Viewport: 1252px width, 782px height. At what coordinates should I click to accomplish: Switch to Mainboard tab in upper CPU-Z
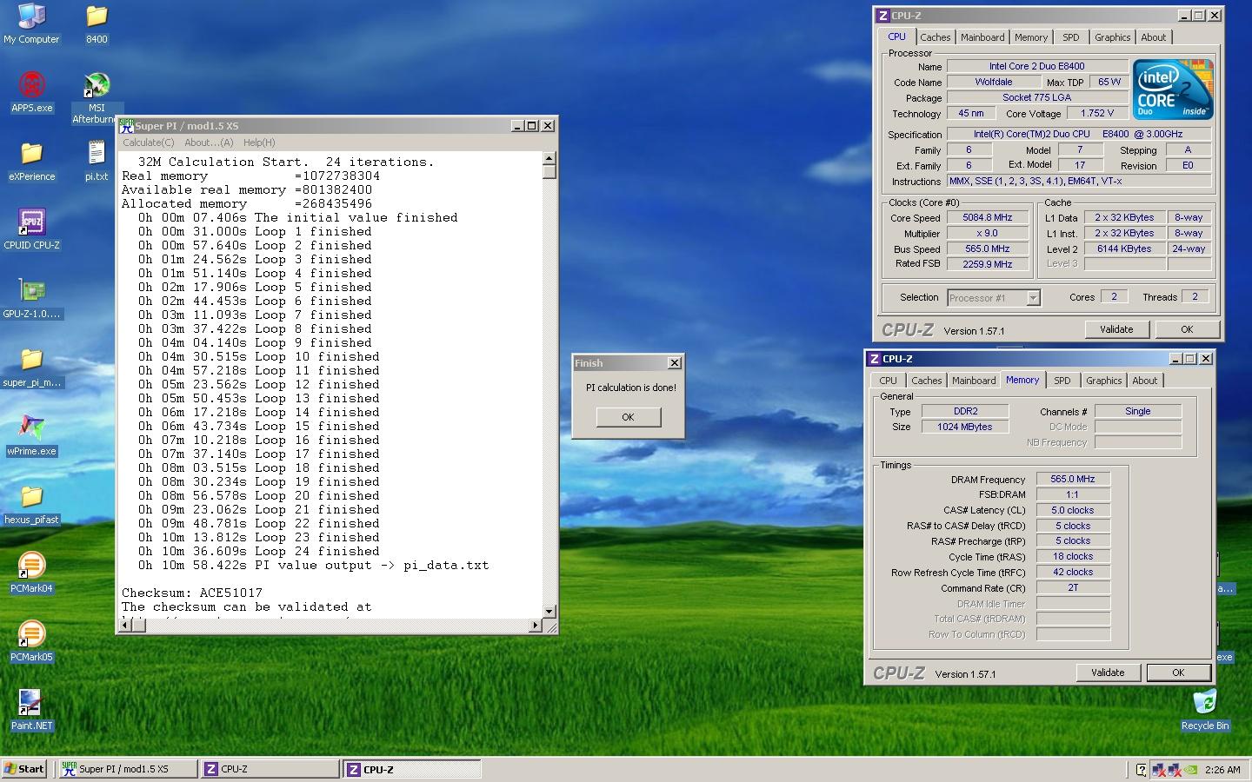pyautogui.click(x=982, y=37)
